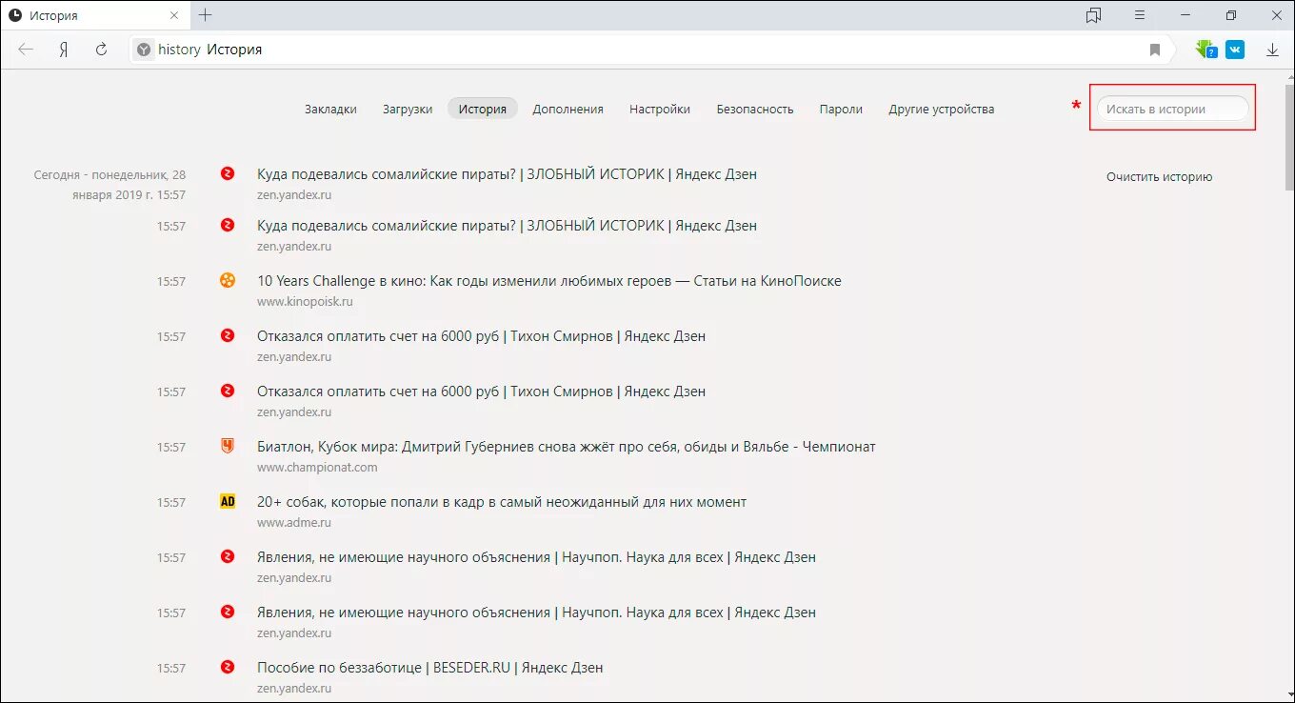This screenshot has height=703, width=1295.
Task: Click the AdMe favicon in history list
Action: tap(227, 501)
